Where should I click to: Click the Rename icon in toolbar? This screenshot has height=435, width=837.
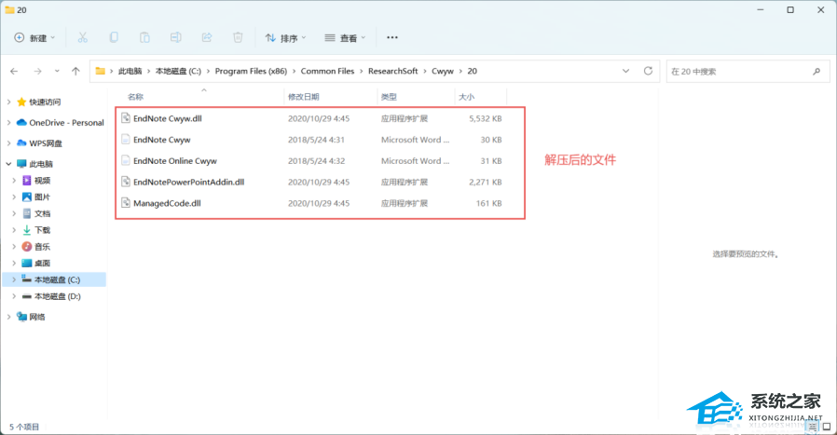175,37
